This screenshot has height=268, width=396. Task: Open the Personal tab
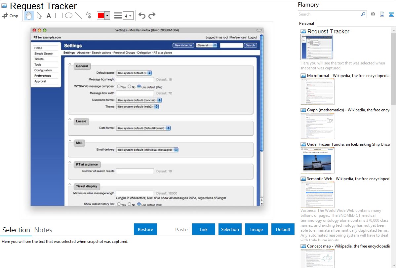[x=306, y=23]
